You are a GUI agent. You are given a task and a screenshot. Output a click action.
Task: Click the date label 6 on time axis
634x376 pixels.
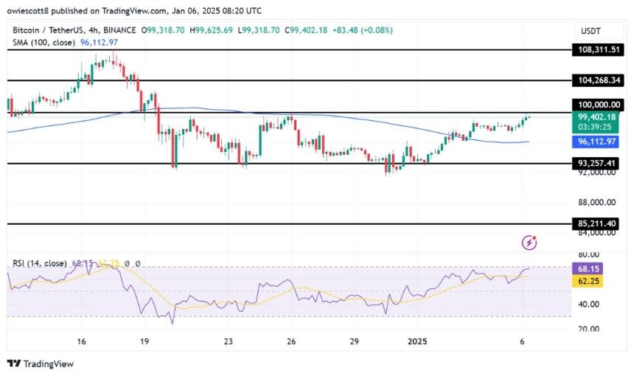(522, 341)
